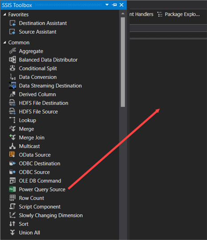Image resolution: width=207 pixels, height=240 pixels.
Task: Open the SSIS Toolbox window options dropdown
Action: [107, 5]
